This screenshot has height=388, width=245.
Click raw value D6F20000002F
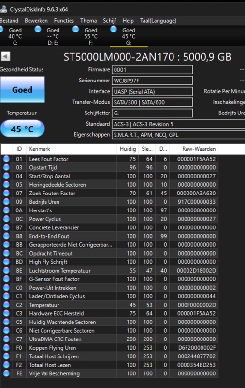[197, 348]
